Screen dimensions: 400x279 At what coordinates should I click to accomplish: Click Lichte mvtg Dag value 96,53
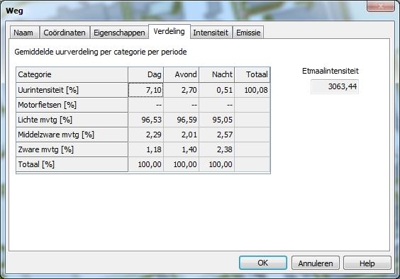[145, 120]
